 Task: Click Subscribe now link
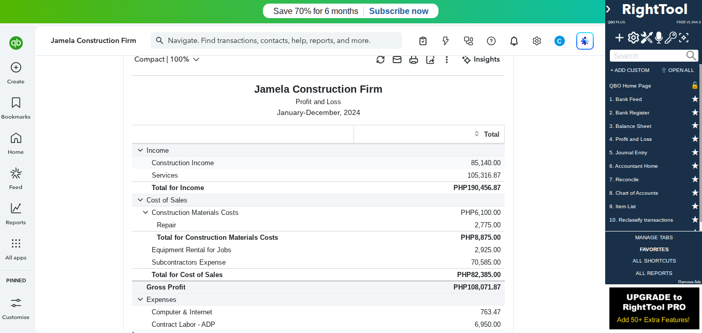(x=399, y=11)
